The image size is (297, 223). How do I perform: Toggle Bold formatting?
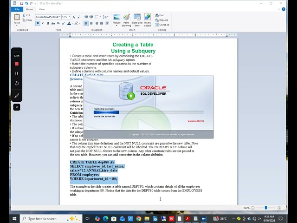pos(38,23)
